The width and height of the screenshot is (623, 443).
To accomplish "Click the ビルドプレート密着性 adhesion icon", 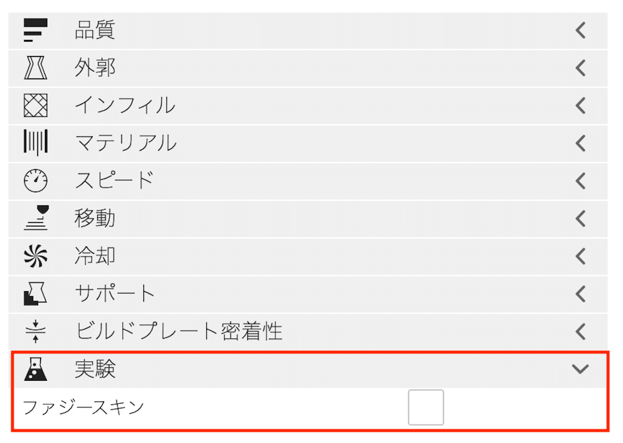I will (36, 332).
